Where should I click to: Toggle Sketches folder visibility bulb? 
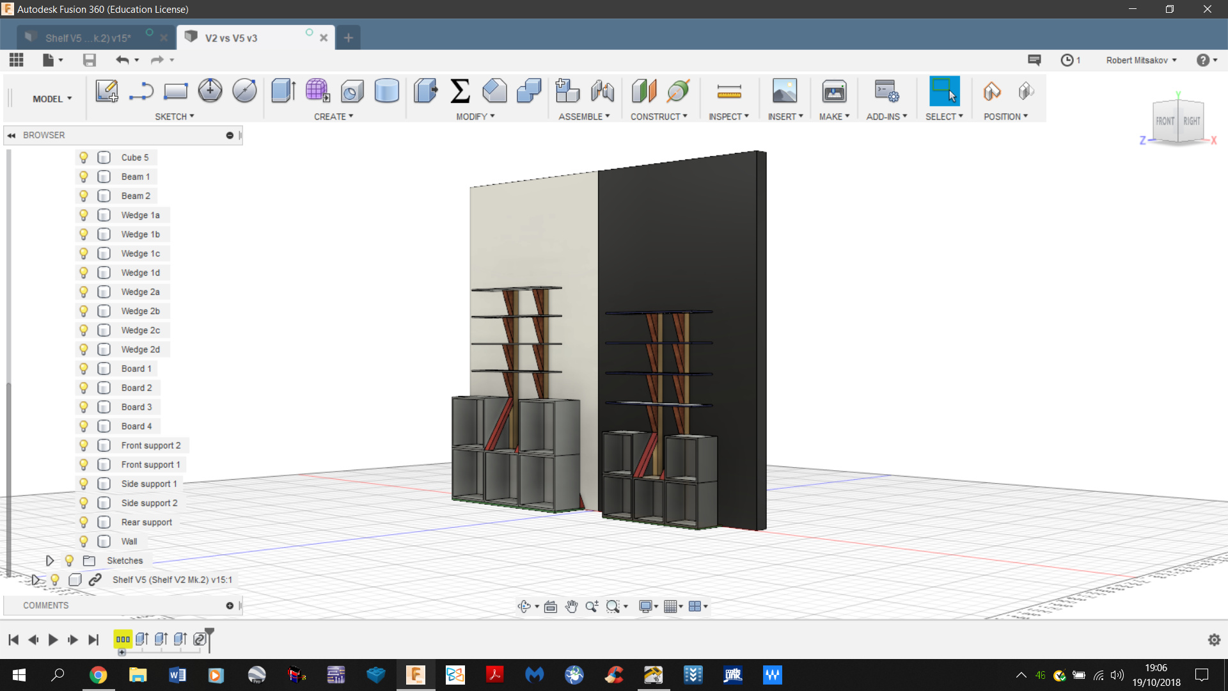click(70, 560)
